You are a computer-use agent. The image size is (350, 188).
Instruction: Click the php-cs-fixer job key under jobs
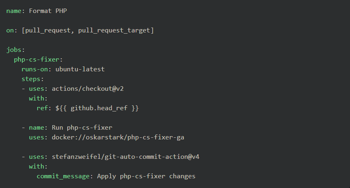pos(36,60)
